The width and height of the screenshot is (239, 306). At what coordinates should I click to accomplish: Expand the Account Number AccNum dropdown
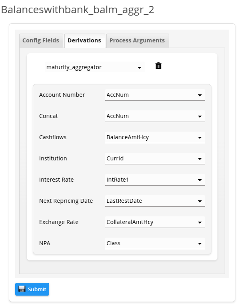(x=155, y=95)
